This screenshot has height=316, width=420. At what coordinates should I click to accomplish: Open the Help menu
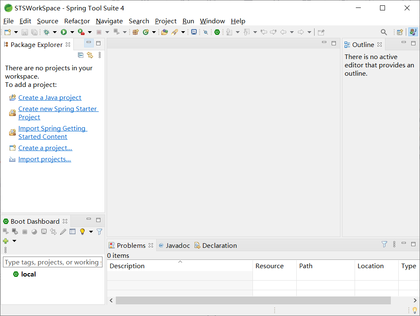click(238, 21)
